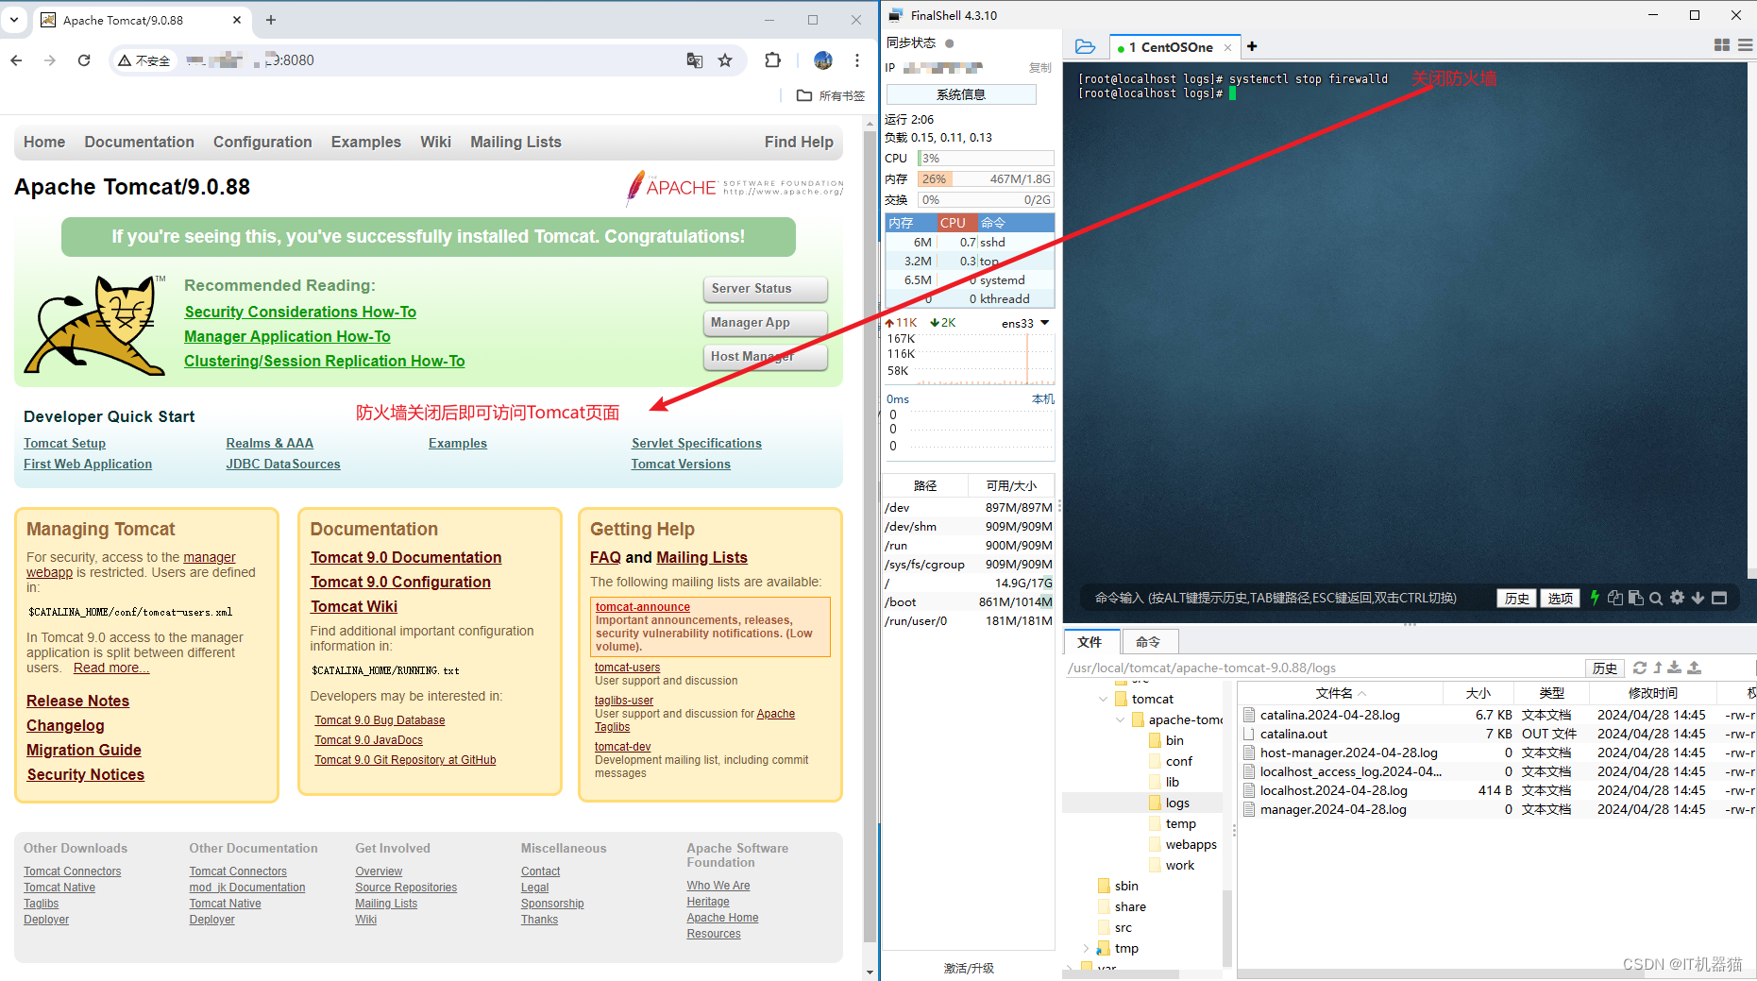Screen dimensions: 1757x981
Task: Expand the tmp folder in tree
Action: point(1086,948)
